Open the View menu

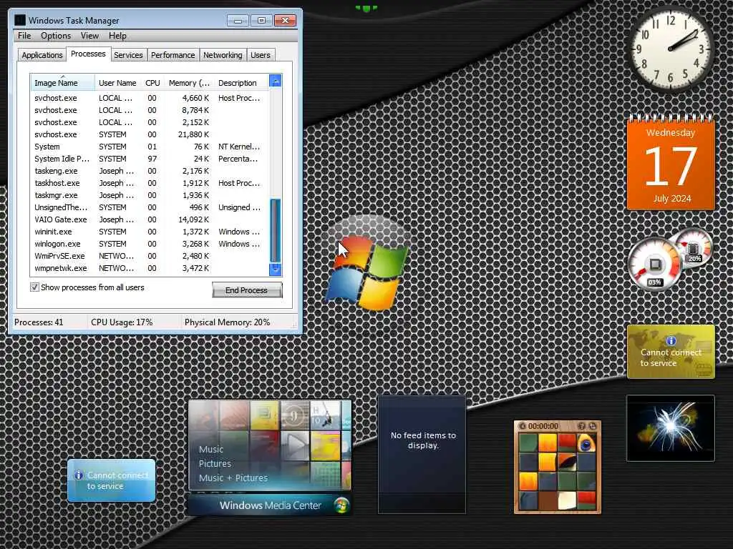(x=89, y=36)
